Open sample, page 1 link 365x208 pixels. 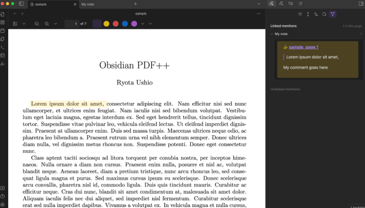pos(303,47)
